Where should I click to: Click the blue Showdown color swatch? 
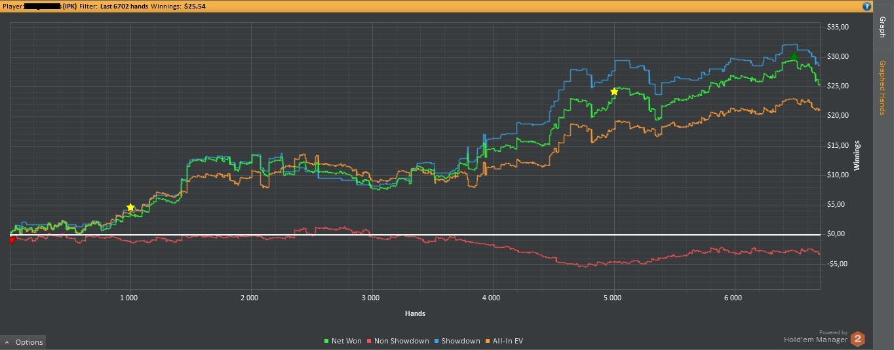[437, 341]
